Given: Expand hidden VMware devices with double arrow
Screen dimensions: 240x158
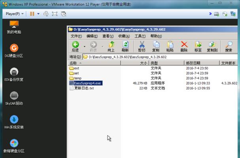Looking at the screenshot, I should click(210, 13).
